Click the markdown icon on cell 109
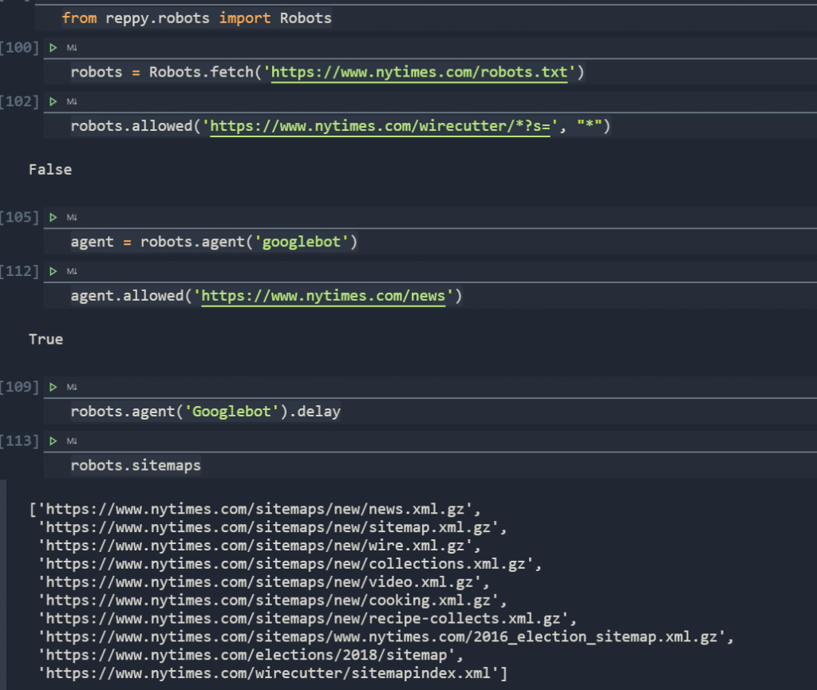 pyautogui.click(x=72, y=387)
